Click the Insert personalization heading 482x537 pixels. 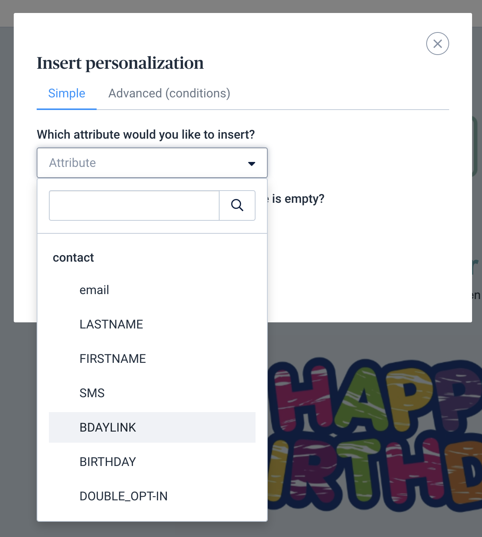coord(120,63)
